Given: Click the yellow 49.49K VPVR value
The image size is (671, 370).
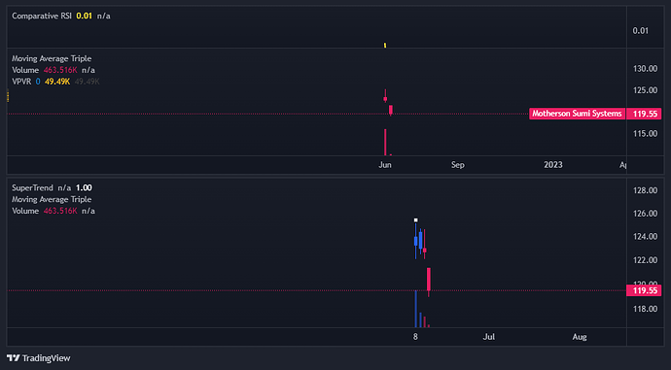Looking at the screenshot, I should 57,82.
